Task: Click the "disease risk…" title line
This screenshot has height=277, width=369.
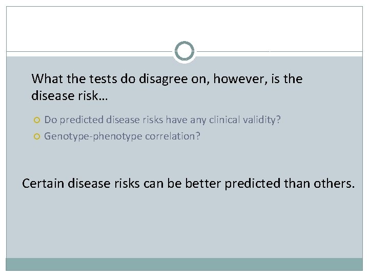Action: (69, 96)
